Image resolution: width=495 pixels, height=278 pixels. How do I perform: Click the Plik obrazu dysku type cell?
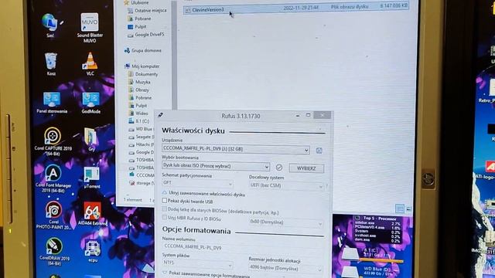pyautogui.click(x=350, y=7)
